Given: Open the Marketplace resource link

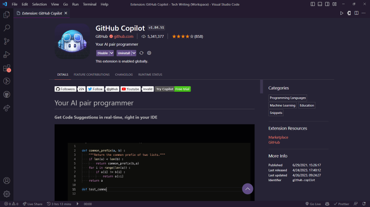Looking at the screenshot, I should coord(278,137).
